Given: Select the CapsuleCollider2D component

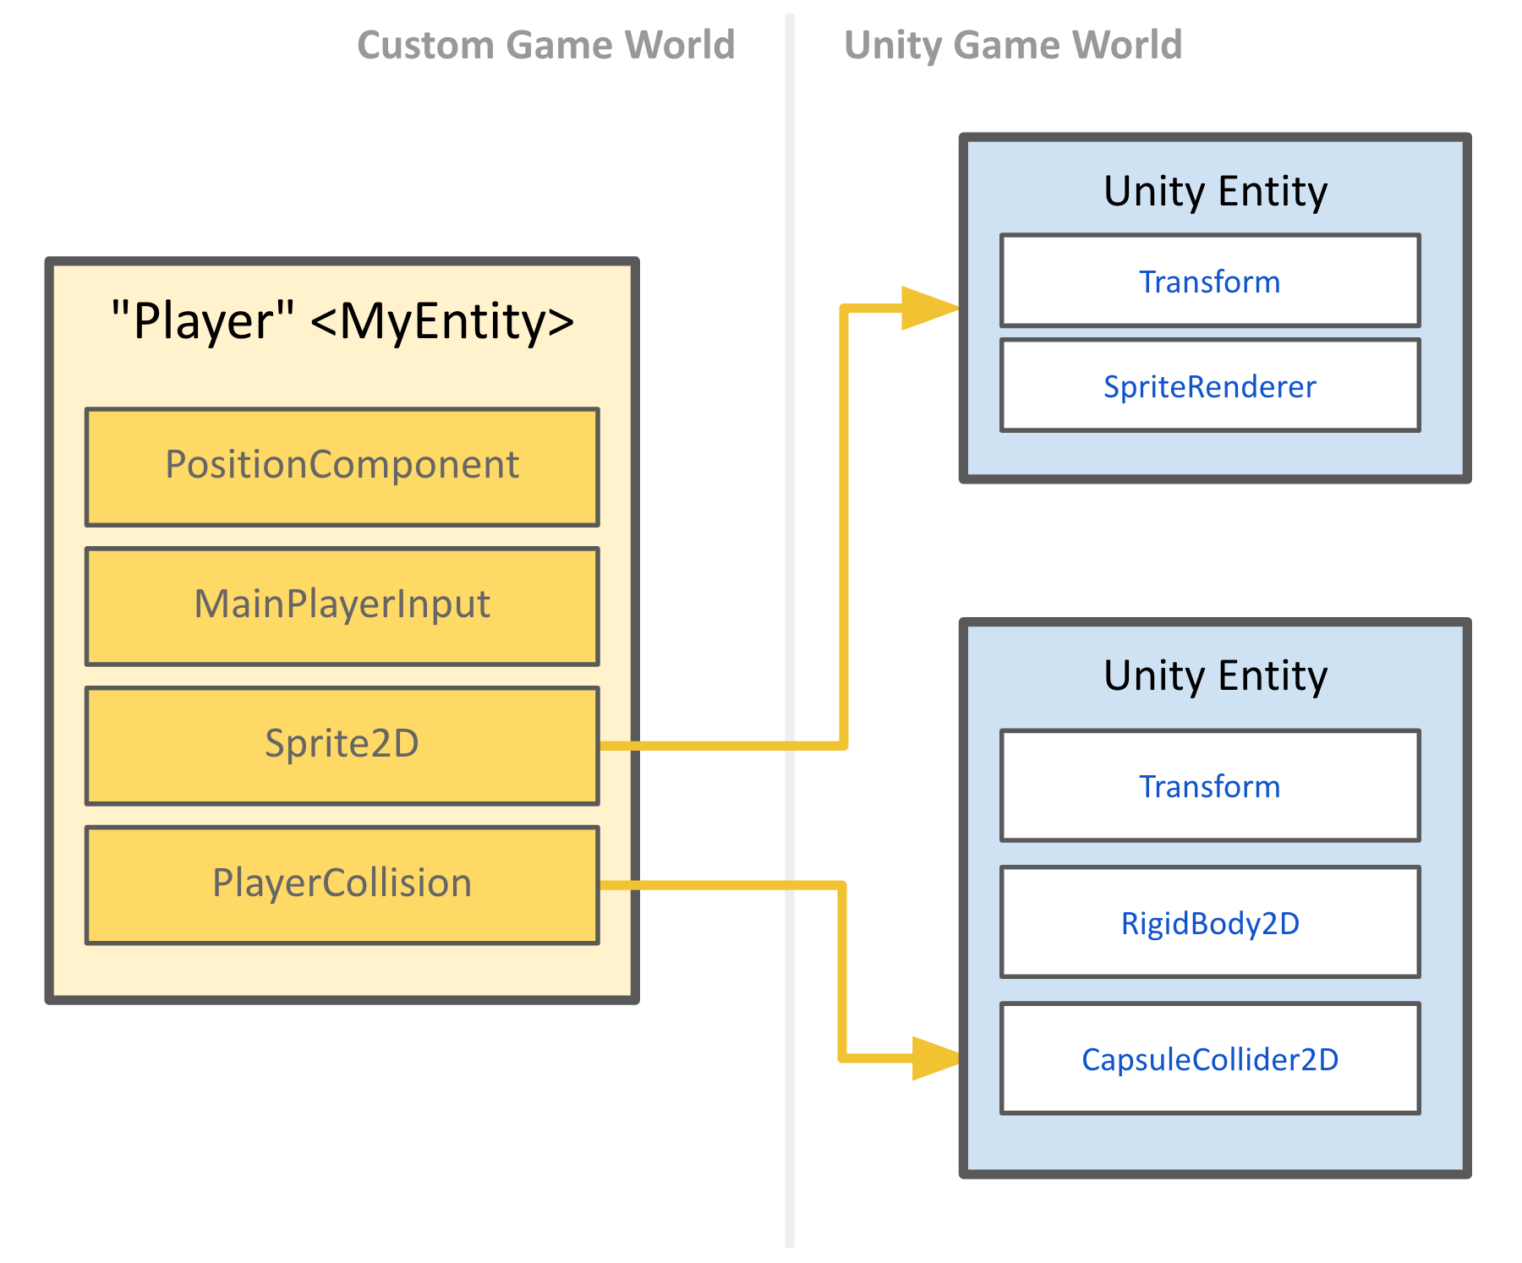Looking at the screenshot, I should point(1209,1059).
